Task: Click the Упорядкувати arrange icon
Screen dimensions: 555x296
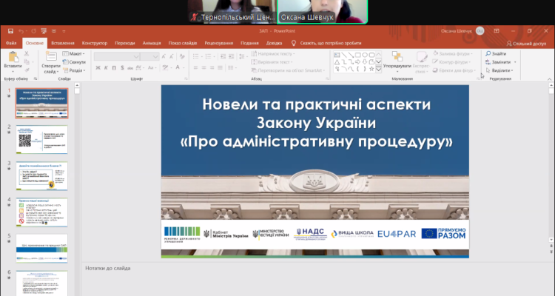Action: (x=397, y=57)
